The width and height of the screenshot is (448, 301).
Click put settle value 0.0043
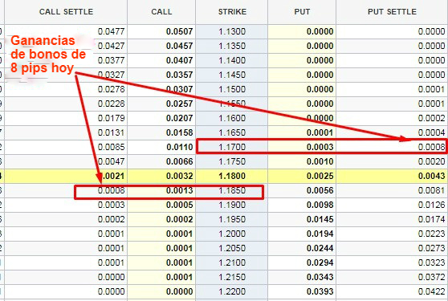pos(431,176)
